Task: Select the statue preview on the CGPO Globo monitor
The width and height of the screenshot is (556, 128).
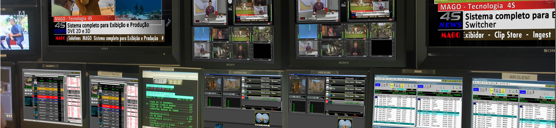Action: (317, 86)
